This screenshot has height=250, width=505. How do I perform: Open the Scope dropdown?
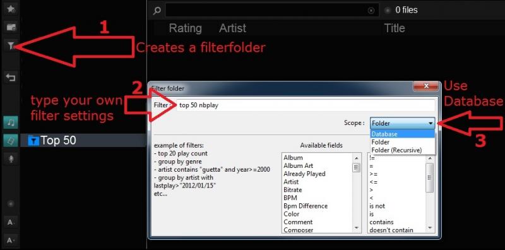pyautogui.click(x=403, y=123)
